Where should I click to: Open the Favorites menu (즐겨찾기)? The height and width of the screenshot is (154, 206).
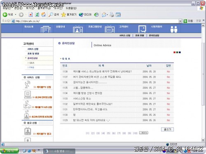pos(44,8)
